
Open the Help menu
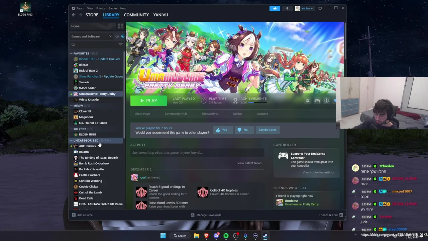[x=123, y=8]
